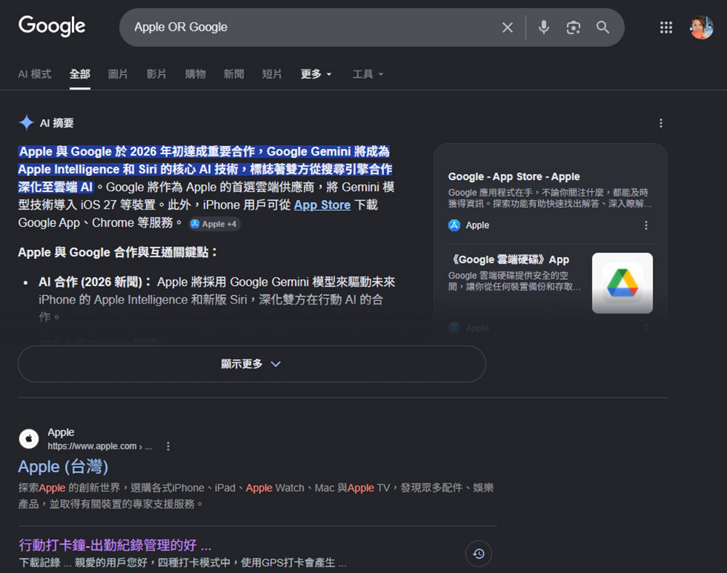Switch to 新聞 tab
The width and height of the screenshot is (727, 573).
(x=233, y=74)
